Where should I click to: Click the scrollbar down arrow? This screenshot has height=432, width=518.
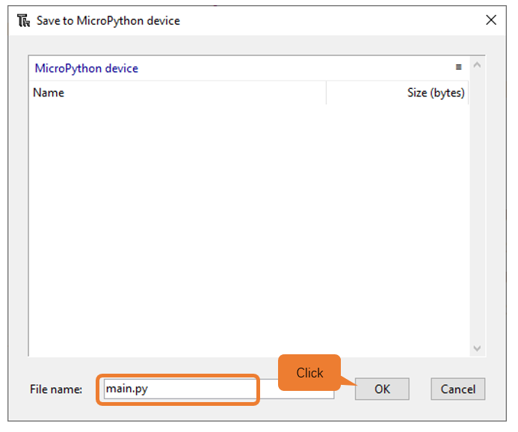point(477,348)
